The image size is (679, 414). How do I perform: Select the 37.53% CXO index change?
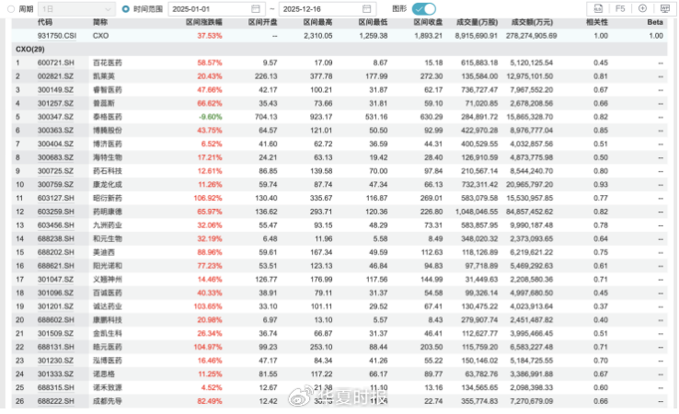click(x=210, y=36)
